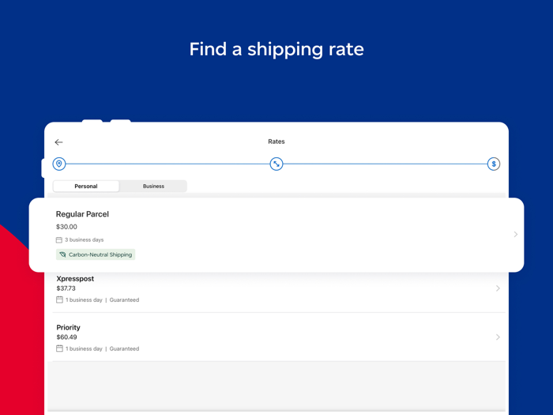
Task: Select the Xpresspost rate option
Action: 75,279
